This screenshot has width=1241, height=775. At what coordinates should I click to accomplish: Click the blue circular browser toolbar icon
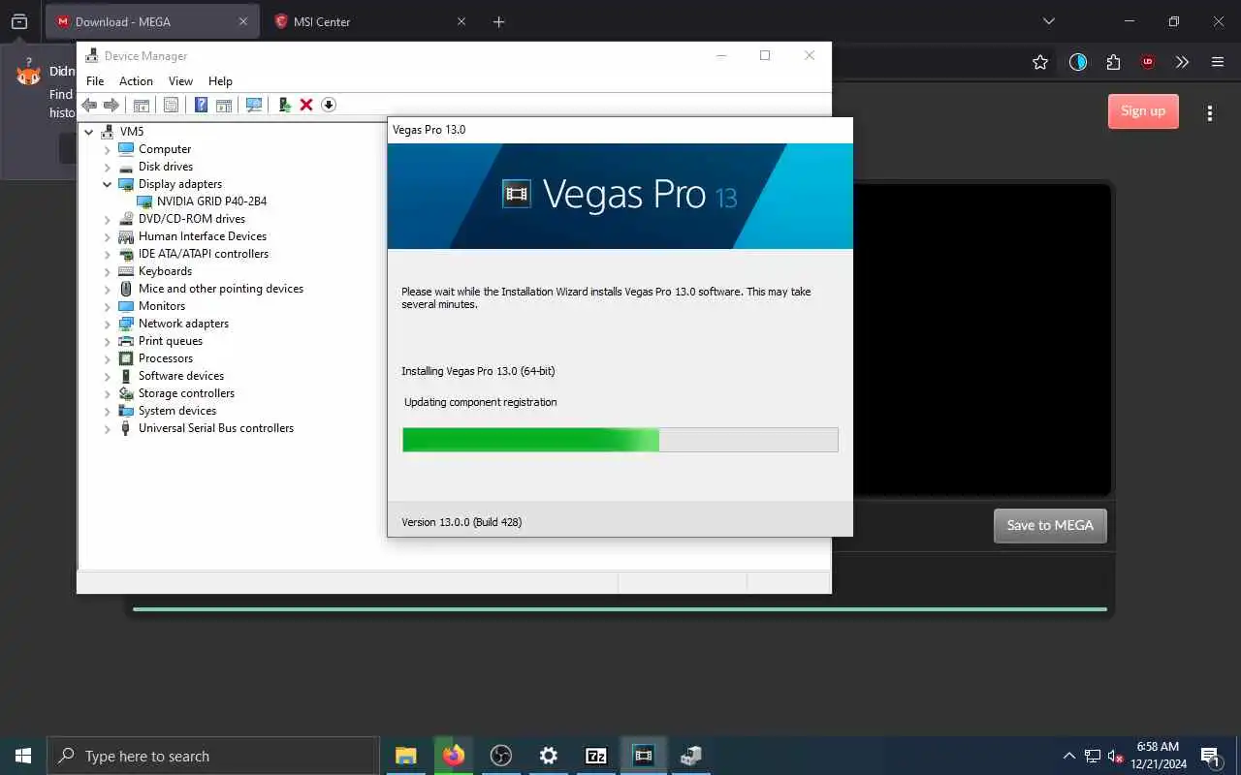pos(1078,62)
